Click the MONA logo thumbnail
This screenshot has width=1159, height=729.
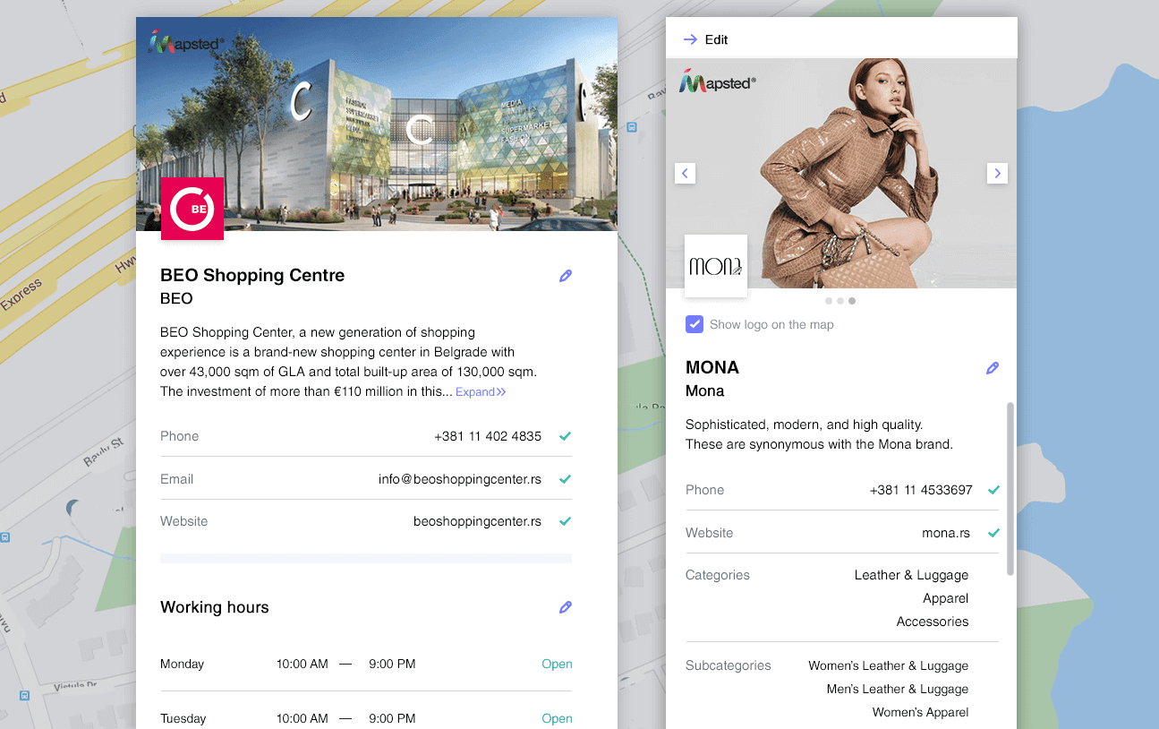click(x=716, y=266)
